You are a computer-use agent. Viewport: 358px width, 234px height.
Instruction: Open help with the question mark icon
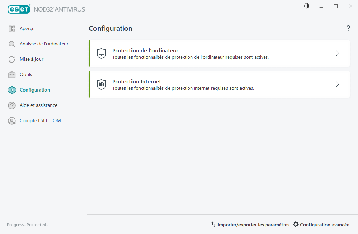coord(348,28)
